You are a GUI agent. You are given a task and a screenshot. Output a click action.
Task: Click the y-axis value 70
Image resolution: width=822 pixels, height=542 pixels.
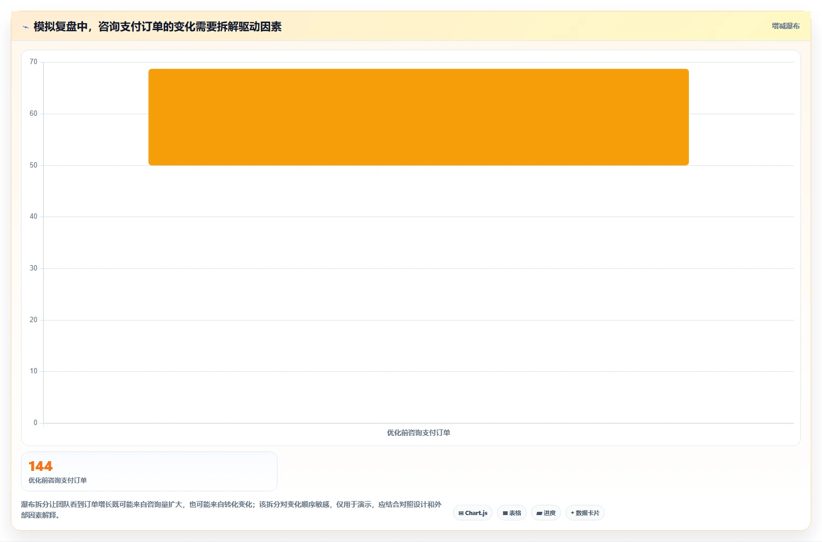tap(33, 62)
